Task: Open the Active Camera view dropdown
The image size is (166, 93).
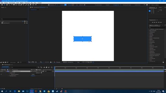Action: pyautogui.click(x=71, y=62)
